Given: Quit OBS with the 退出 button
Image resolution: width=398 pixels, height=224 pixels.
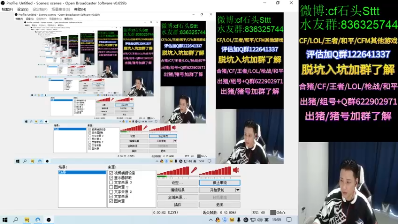Looking at the screenshot, I should (x=220, y=205).
